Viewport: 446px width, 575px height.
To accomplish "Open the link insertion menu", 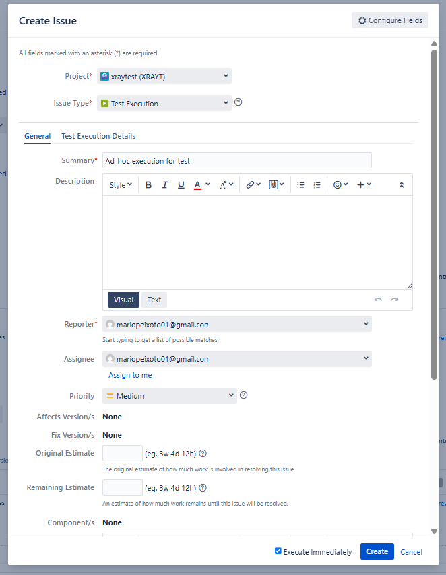I will click(x=253, y=185).
